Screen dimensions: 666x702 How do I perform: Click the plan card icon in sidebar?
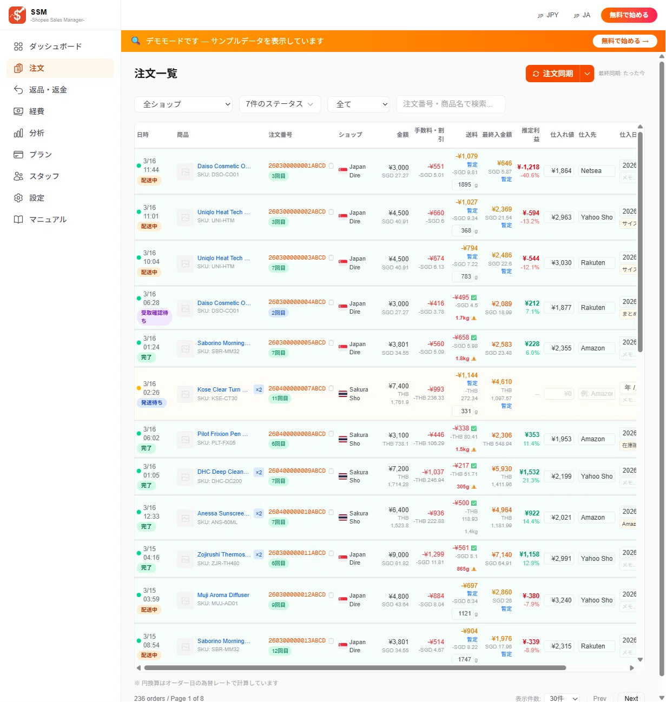pos(18,155)
